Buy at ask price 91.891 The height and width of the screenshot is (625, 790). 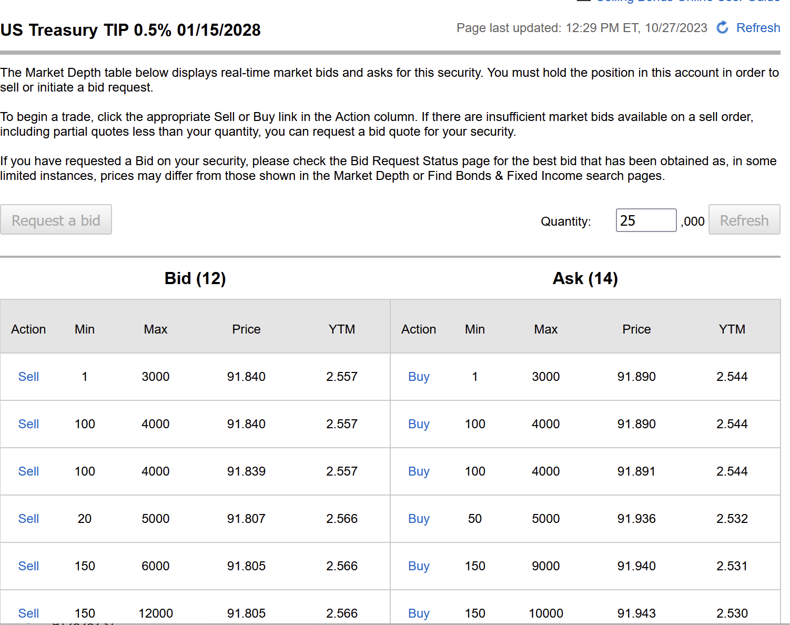click(419, 471)
